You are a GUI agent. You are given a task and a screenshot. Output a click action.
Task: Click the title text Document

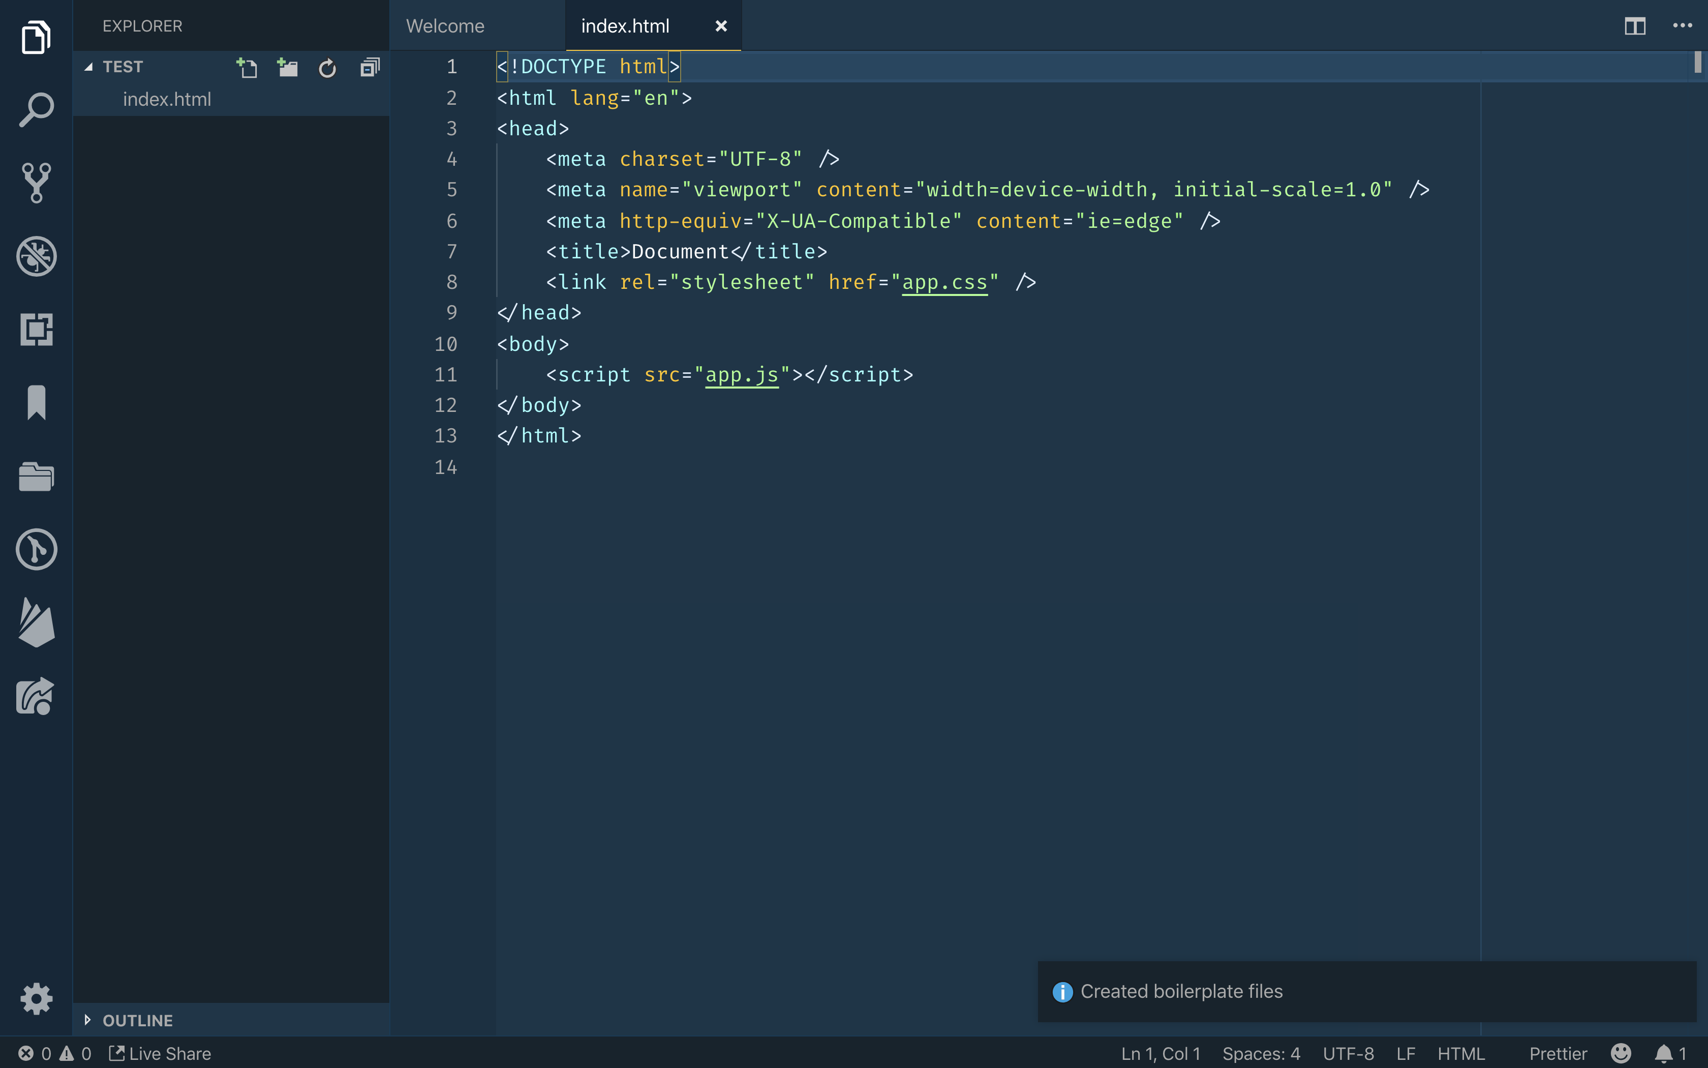pyautogui.click(x=680, y=251)
